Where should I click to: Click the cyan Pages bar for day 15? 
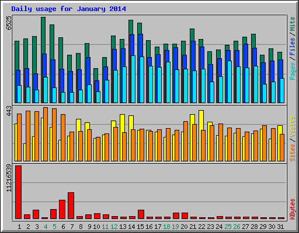tap(142, 80)
